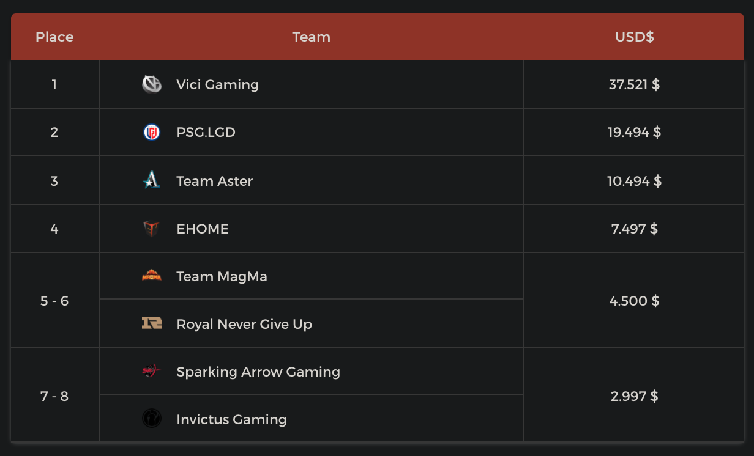Click the Sparking Arrow Gaming logo
The image size is (754, 456).
152,371
